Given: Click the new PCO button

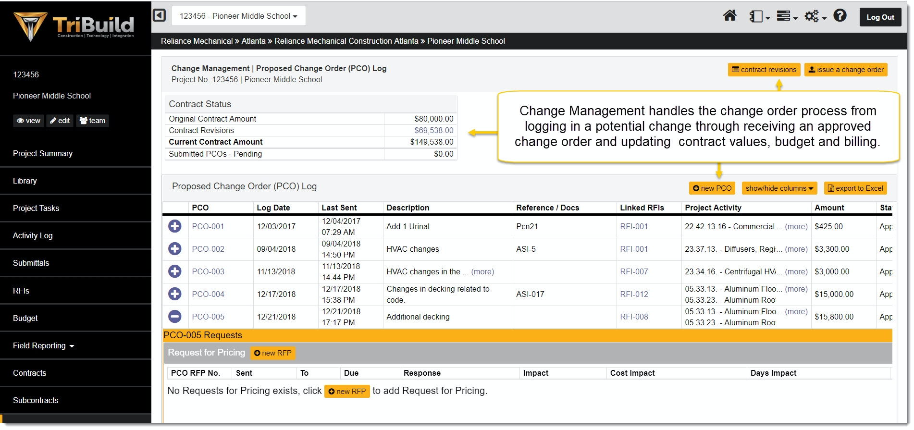Looking at the screenshot, I should point(712,188).
